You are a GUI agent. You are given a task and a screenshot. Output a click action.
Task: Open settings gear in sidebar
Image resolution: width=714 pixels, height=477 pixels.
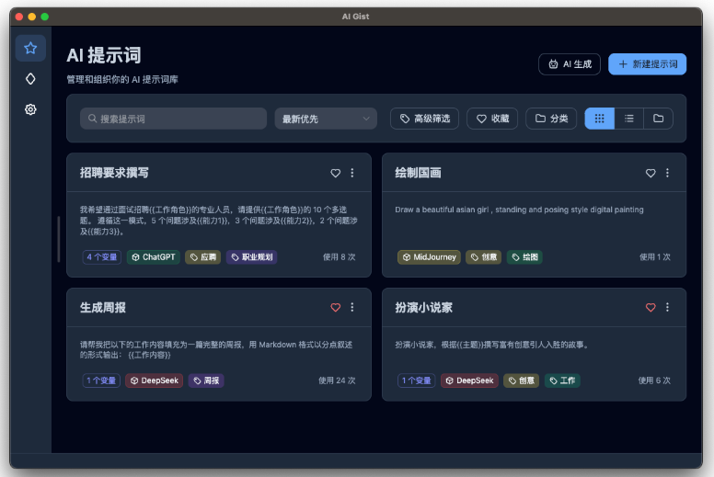(30, 109)
